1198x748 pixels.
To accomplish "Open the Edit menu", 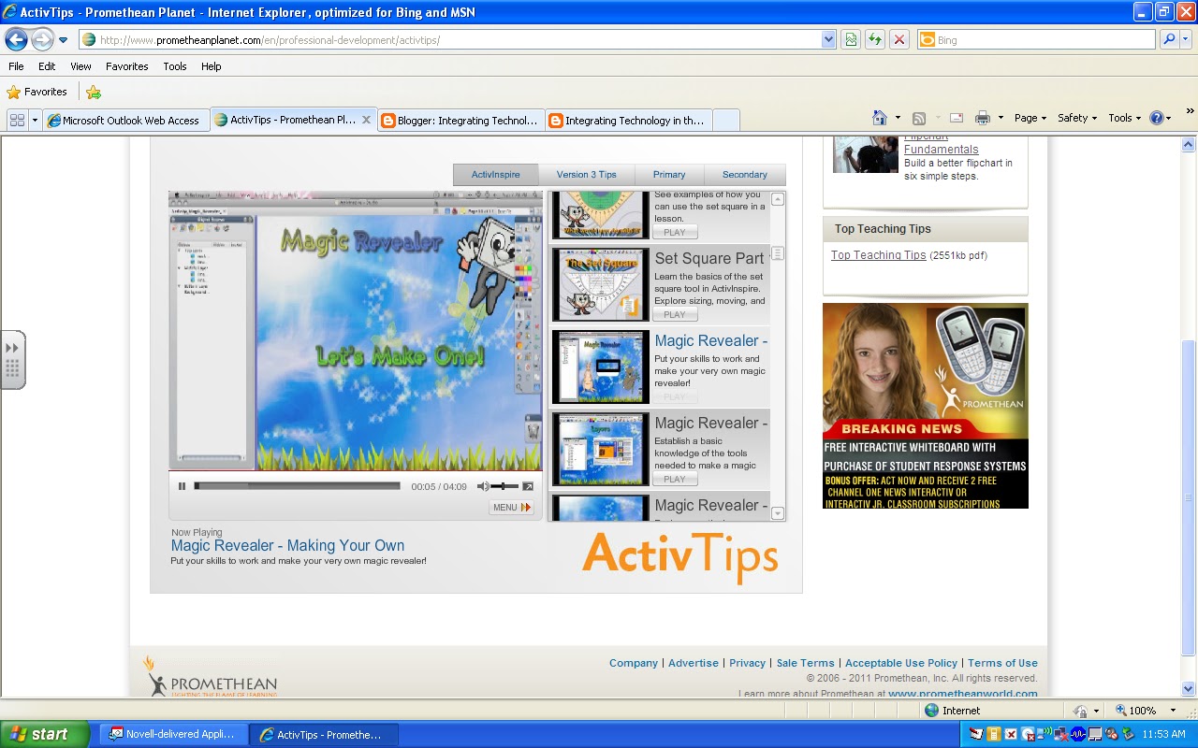I will (x=47, y=66).
